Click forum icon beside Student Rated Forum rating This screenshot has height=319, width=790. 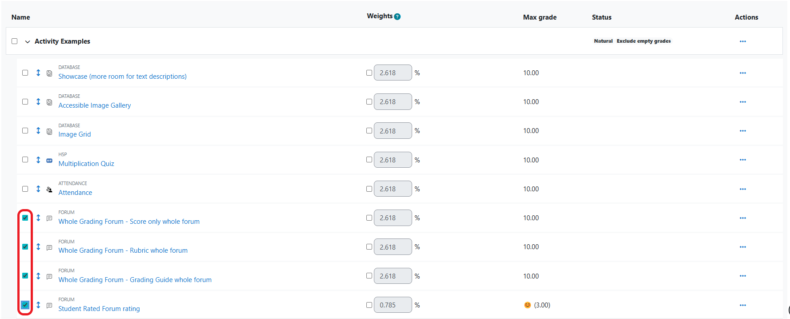(x=49, y=306)
